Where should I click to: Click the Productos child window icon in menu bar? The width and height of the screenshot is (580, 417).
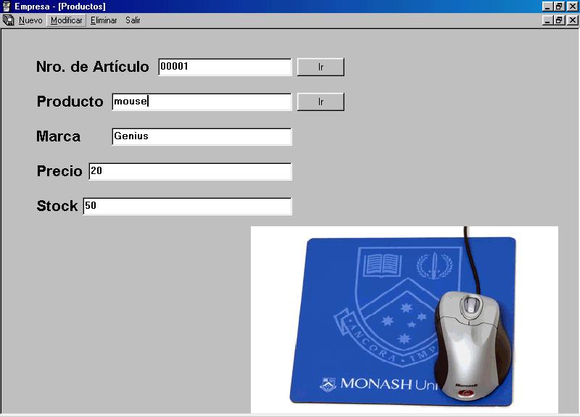8,20
